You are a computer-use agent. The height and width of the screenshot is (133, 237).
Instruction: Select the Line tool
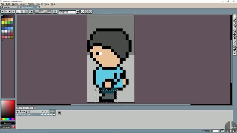(234, 42)
